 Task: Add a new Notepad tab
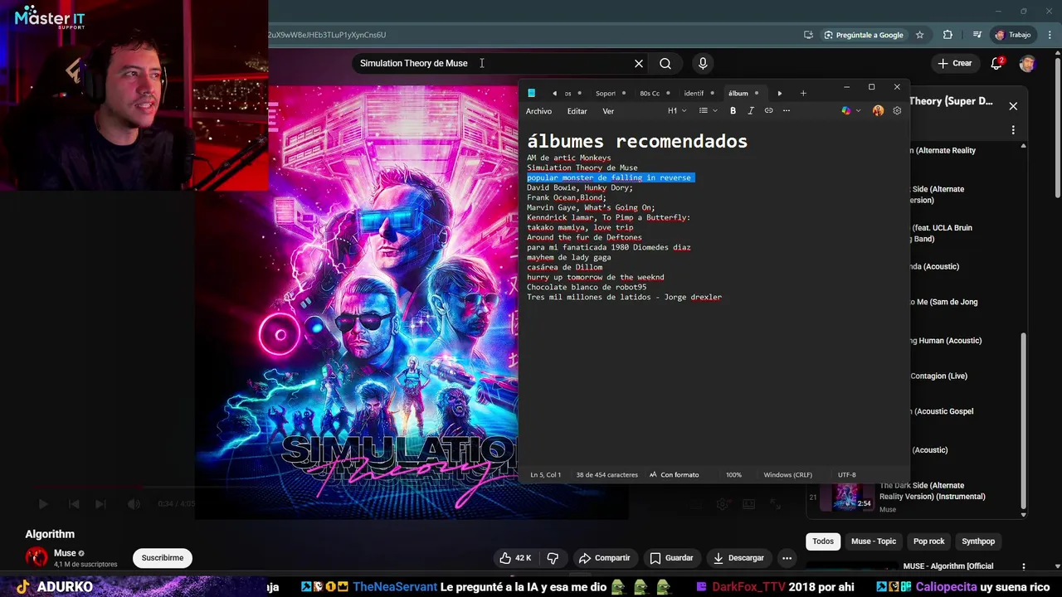[x=803, y=93]
